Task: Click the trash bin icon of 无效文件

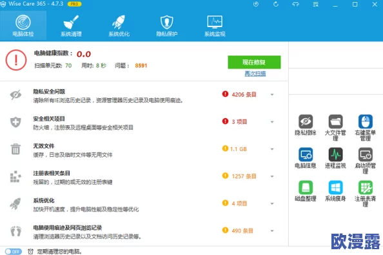Action: [x=15, y=149]
